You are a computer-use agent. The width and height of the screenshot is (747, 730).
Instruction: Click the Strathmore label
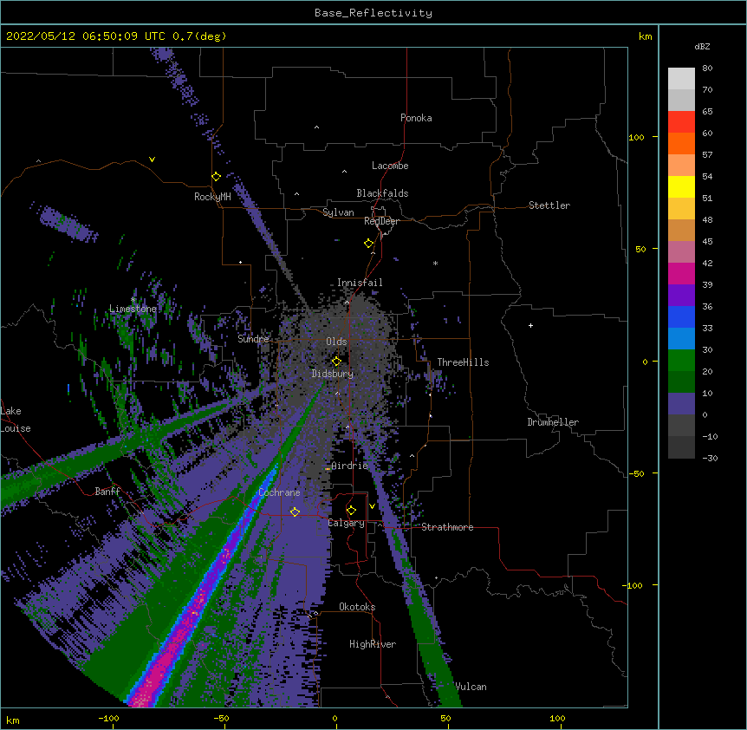(x=447, y=527)
